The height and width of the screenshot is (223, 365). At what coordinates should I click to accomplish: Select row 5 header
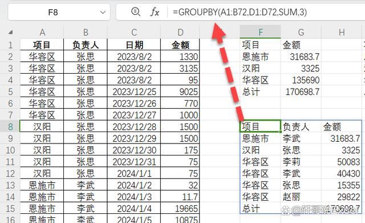tap(10, 91)
